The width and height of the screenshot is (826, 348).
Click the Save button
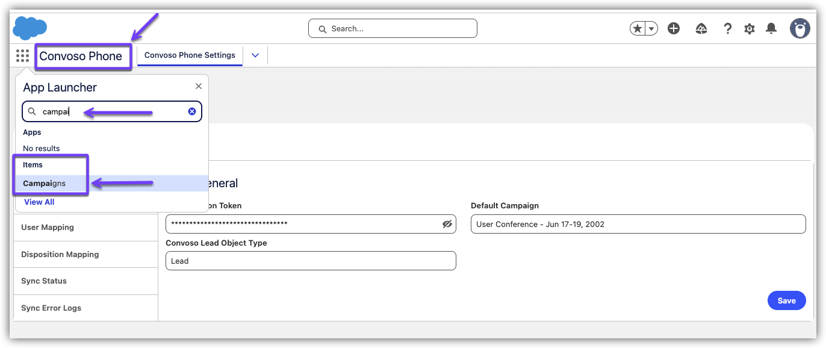[x=786, y=300]
